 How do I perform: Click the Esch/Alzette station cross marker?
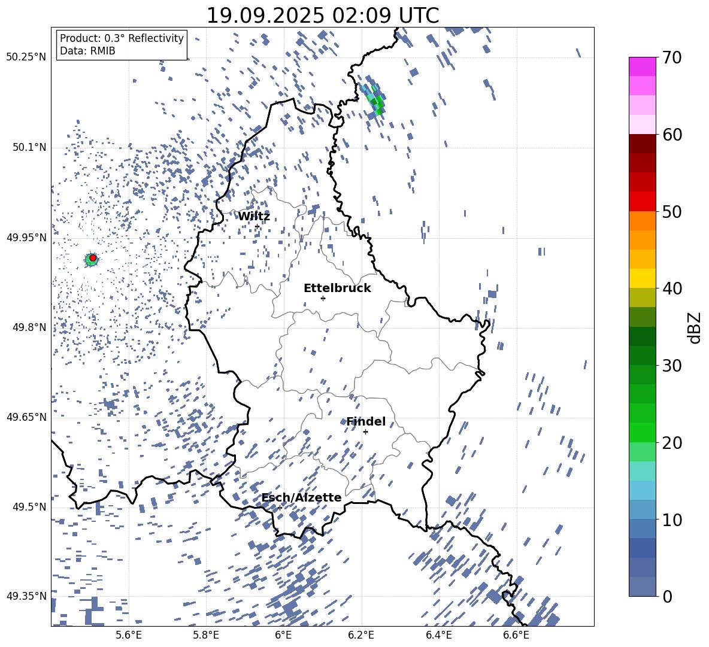(280, 508)
